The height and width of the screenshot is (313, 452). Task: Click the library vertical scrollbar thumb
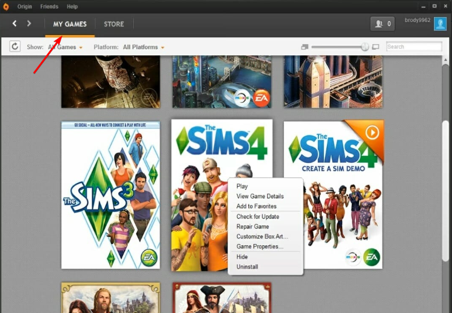click(446, 191)
